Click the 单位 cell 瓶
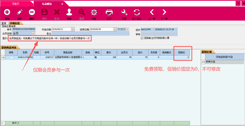 97,58
